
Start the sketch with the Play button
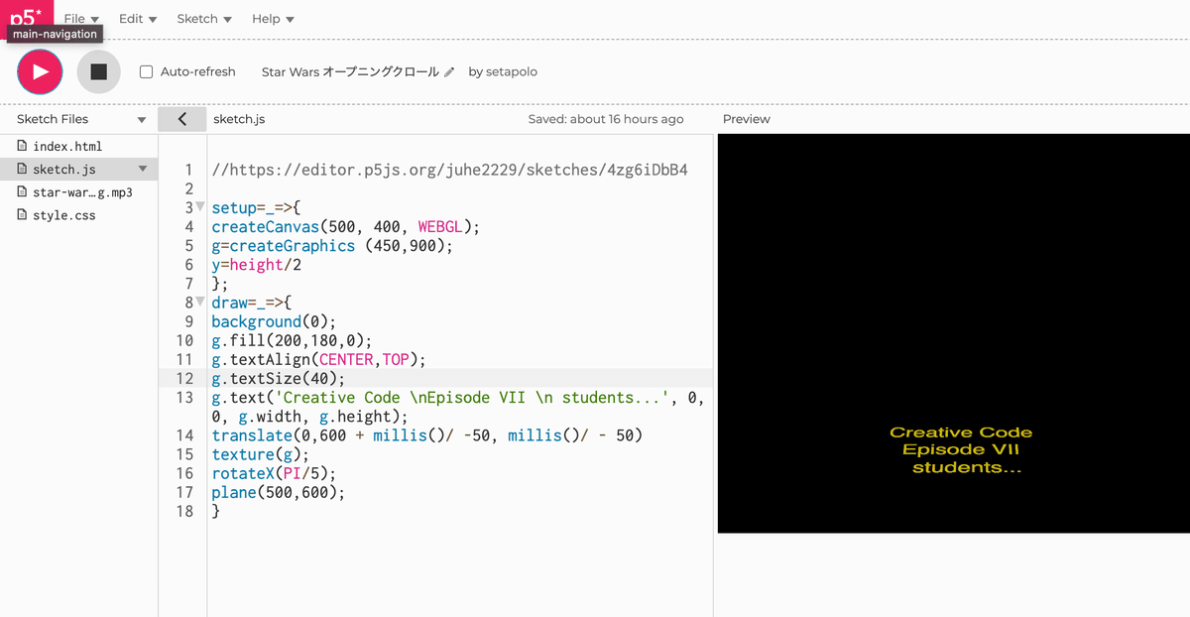[40, 71]
